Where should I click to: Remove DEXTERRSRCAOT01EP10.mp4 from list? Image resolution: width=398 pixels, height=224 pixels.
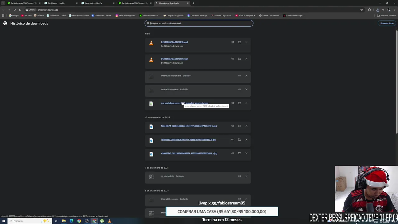point(246,42)
